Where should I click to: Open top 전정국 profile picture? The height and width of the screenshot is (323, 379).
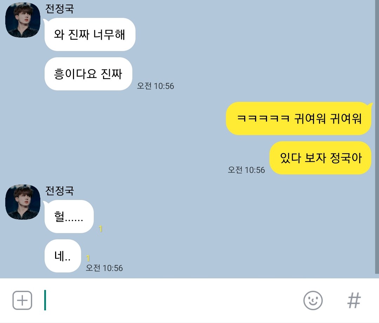pos(23,20)
